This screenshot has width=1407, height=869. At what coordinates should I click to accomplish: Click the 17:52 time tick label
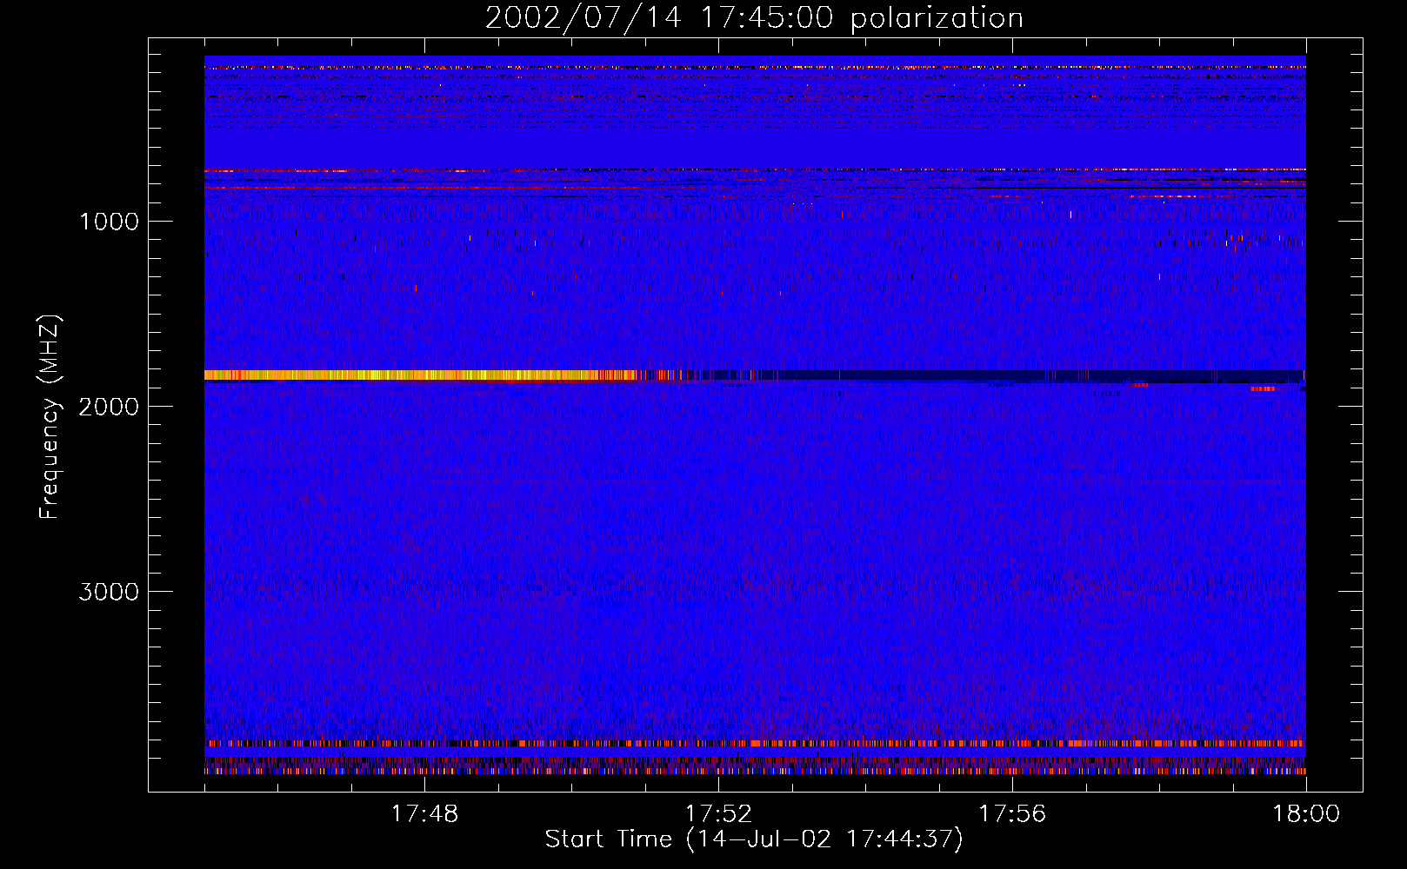718,814
